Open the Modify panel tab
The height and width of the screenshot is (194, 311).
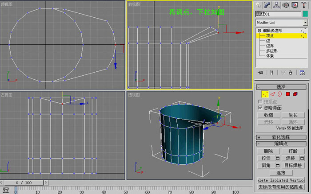(x=267, y=5)
